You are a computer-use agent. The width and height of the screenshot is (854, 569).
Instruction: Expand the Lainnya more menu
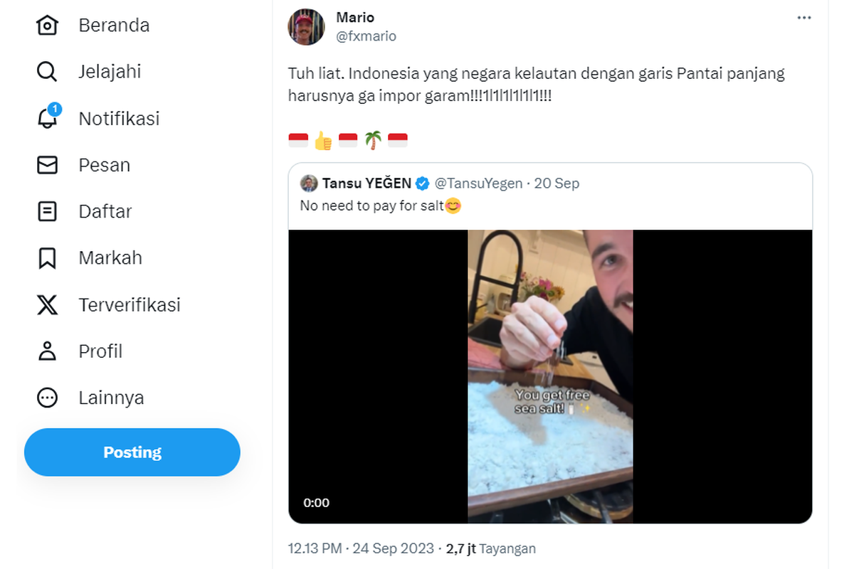click(x=47, y=398)
